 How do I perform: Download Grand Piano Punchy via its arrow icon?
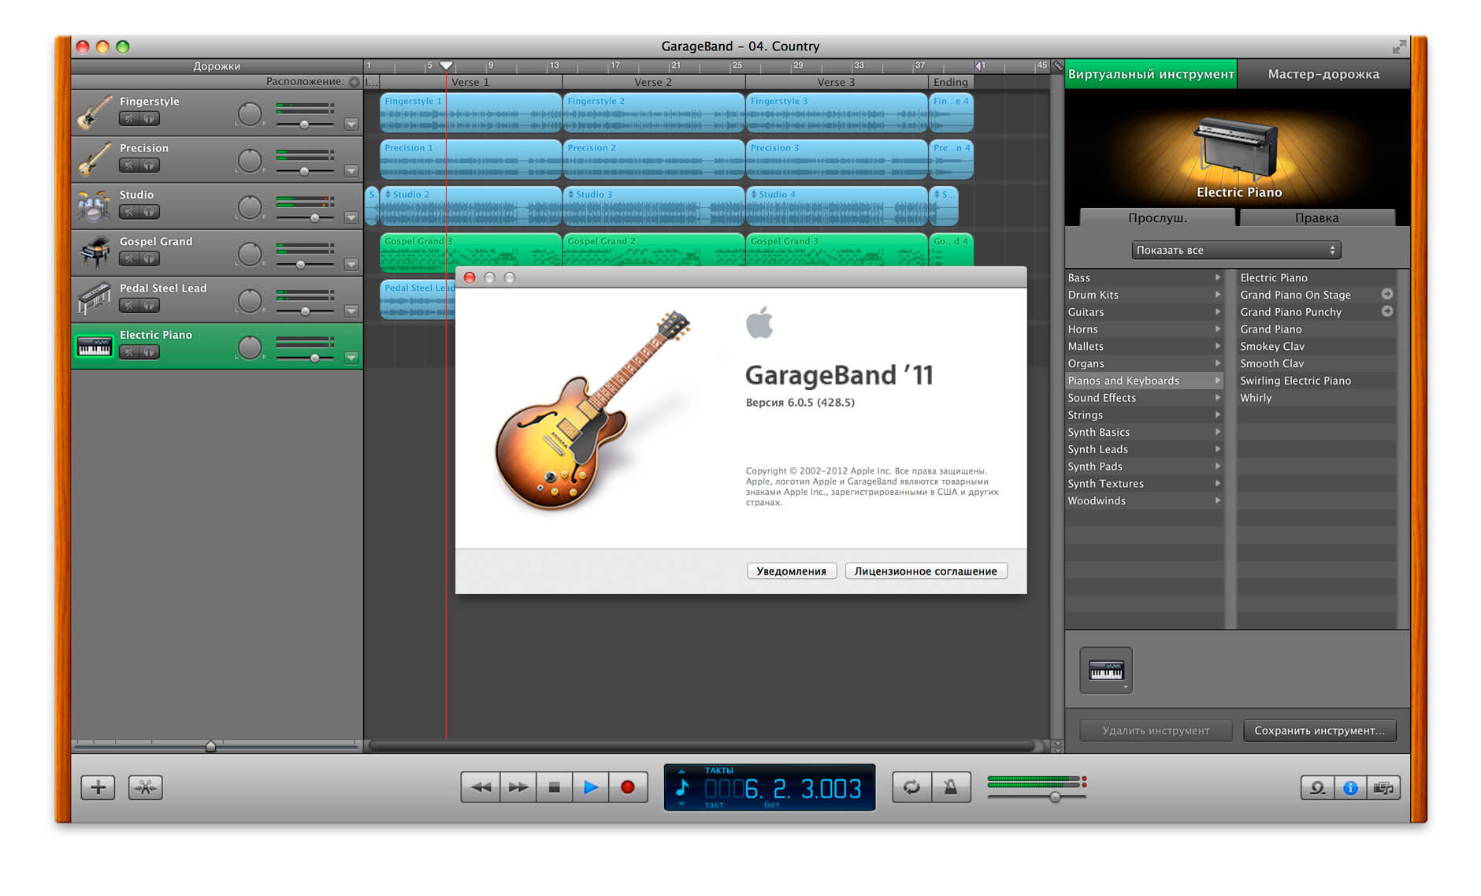tap(1387, 311)
